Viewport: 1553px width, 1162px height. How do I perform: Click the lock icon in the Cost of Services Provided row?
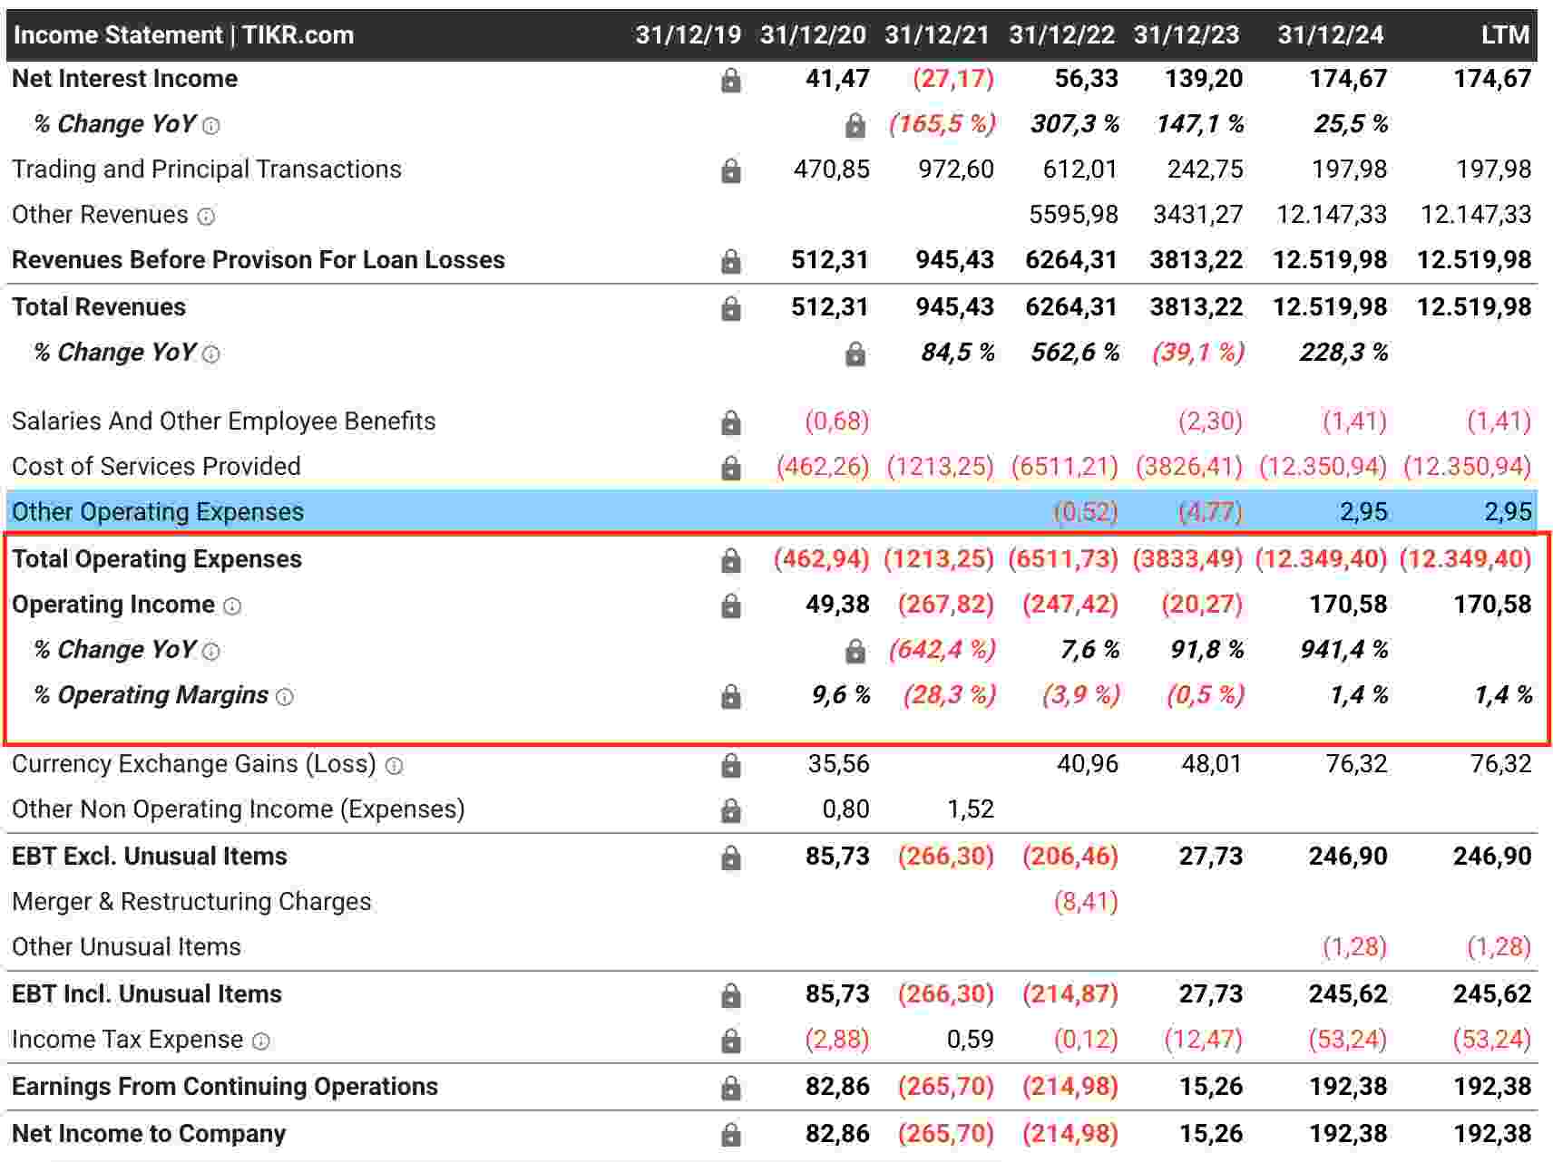click(730, 468)
